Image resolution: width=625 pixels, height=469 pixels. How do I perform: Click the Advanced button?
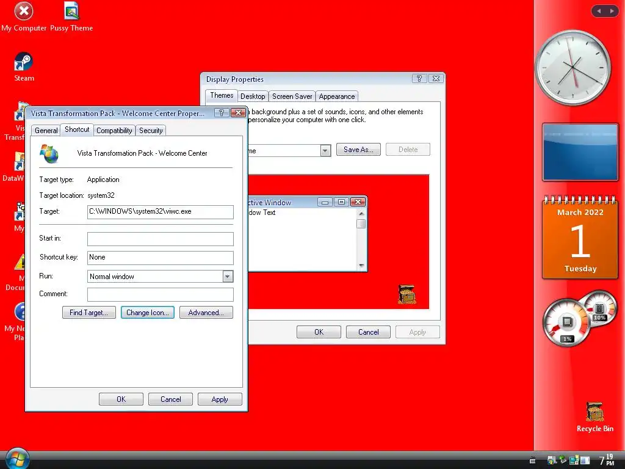(206, 312)
